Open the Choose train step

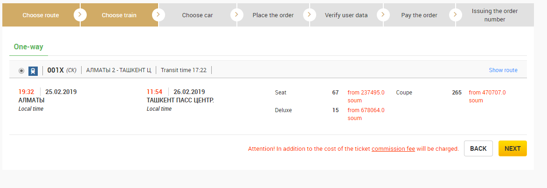[119, 15]
